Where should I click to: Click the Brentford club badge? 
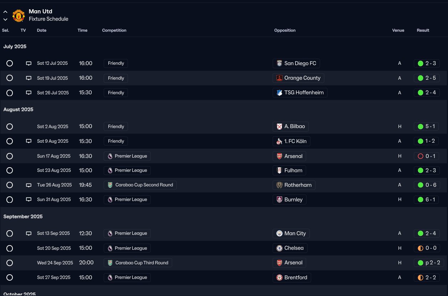click(279, 277)
